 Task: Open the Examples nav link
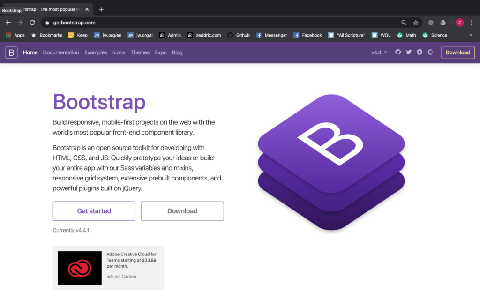click(x=96, y=52)
